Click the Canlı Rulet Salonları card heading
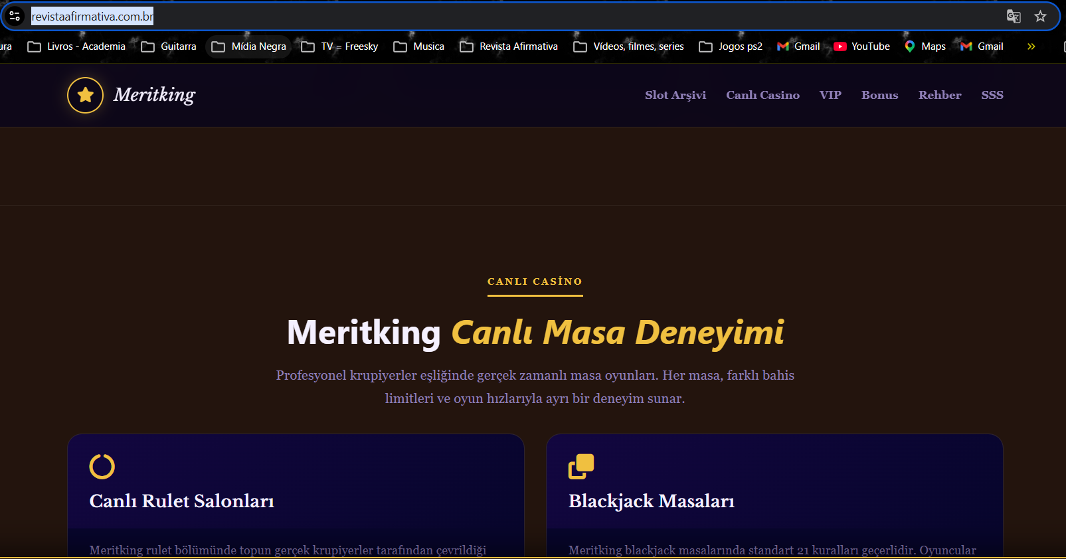 pyautogui.click(x=182, y=501)
